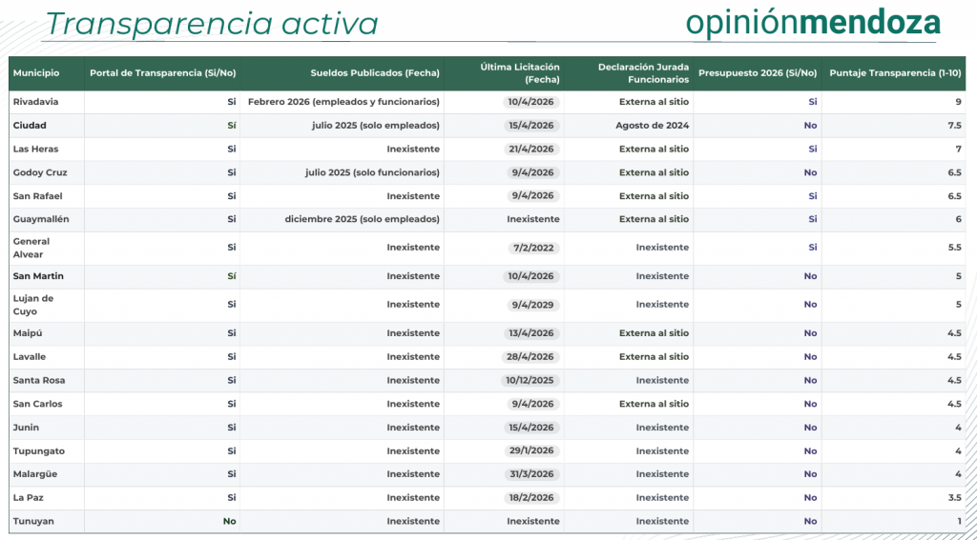This screenshot has height=540, width=977.
Task: Click the opiniónmendoza logo
Action: pos(813,23)
